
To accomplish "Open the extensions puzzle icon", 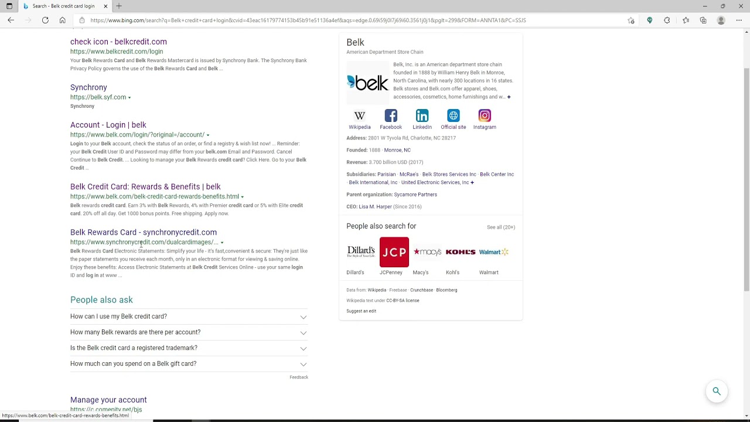I will 667,20.
